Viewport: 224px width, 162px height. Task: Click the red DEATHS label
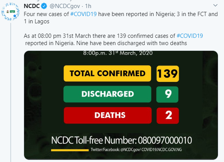coord(107,115)
